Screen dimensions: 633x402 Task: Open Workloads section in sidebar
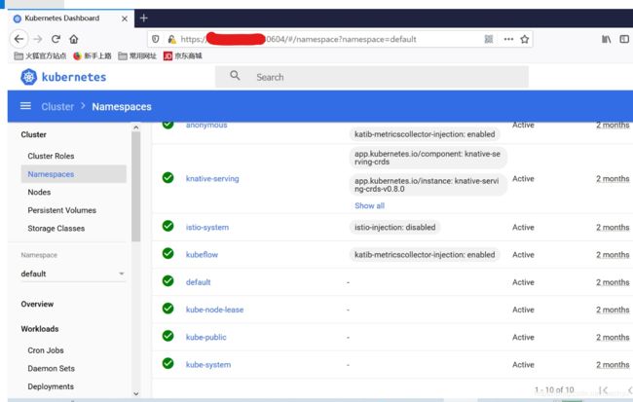(x=40, y=329)
